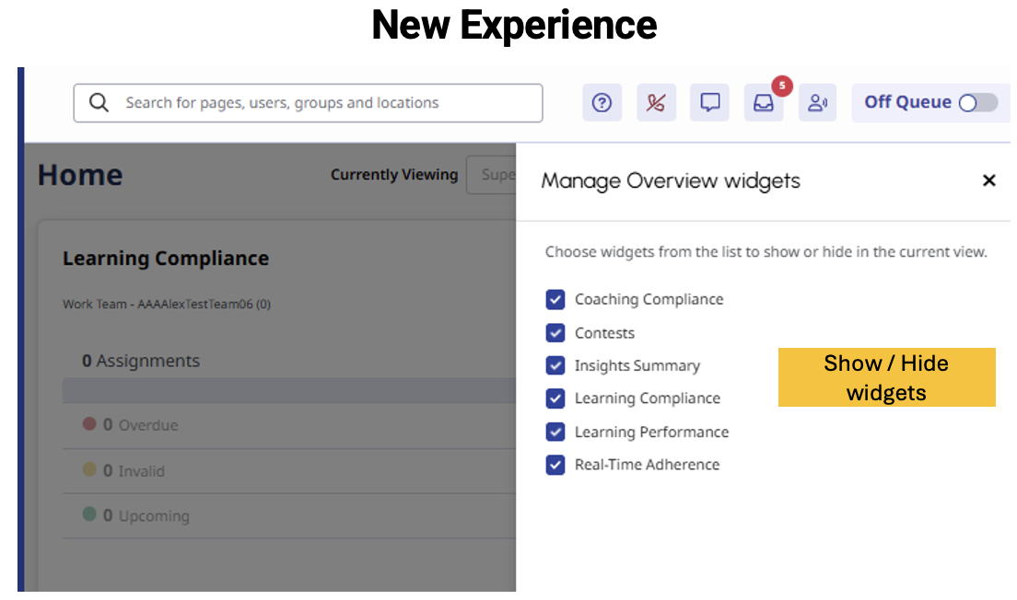This screenshot has height=600, width=1017.
Task: Toggle the Off Queue switch
Action: pos(977,103)
